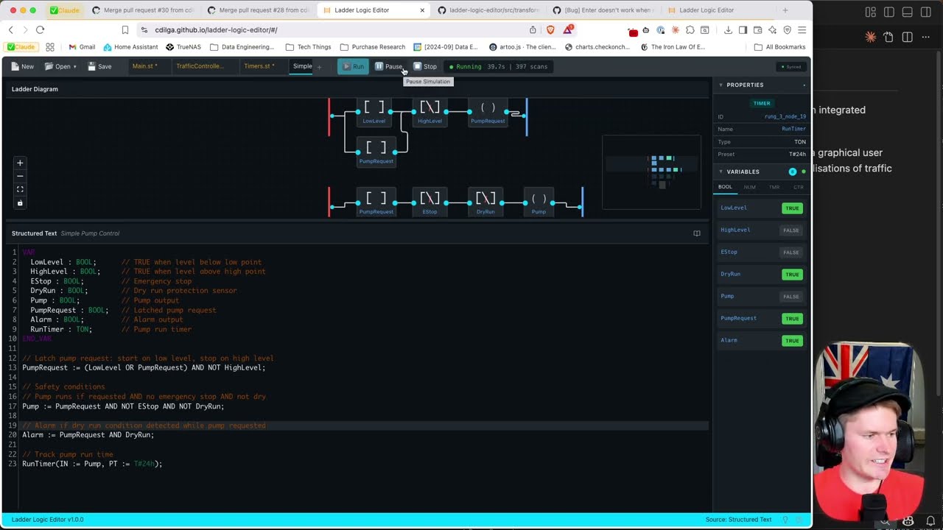Viewport: 943px width, 530px height.
Task: Toggle Alarm variable value TRUE
Action: [x=792, y=341]
